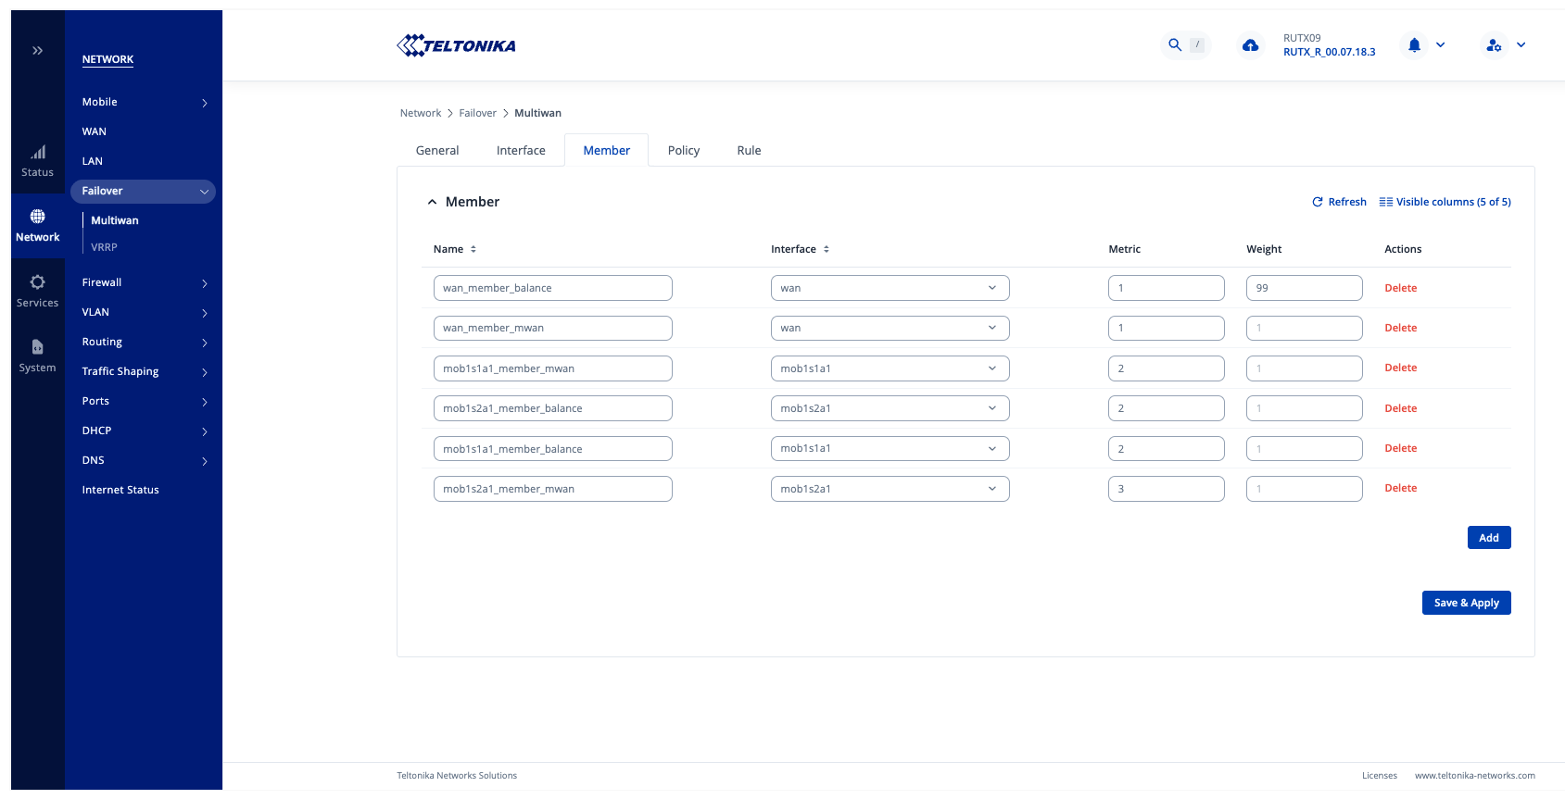Open notifications bell icon
This screenshot has height=799, width=1565.
coord(1414,44)
